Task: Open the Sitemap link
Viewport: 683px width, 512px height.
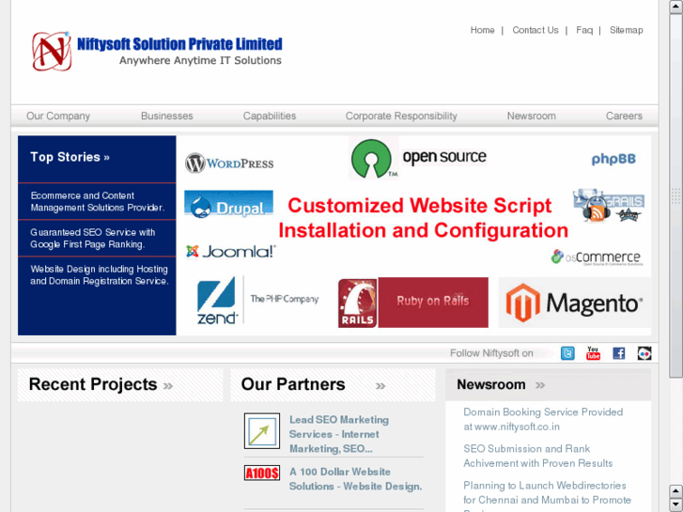Action: click(626, 30)
